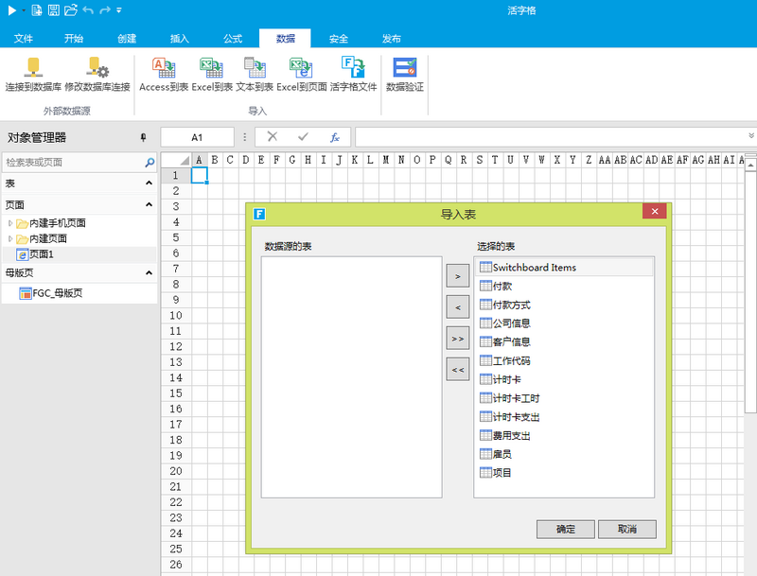The height and width of the screenshot is (576, 757).
Task: Move all tables left with << button
Action: pos(457,369)
